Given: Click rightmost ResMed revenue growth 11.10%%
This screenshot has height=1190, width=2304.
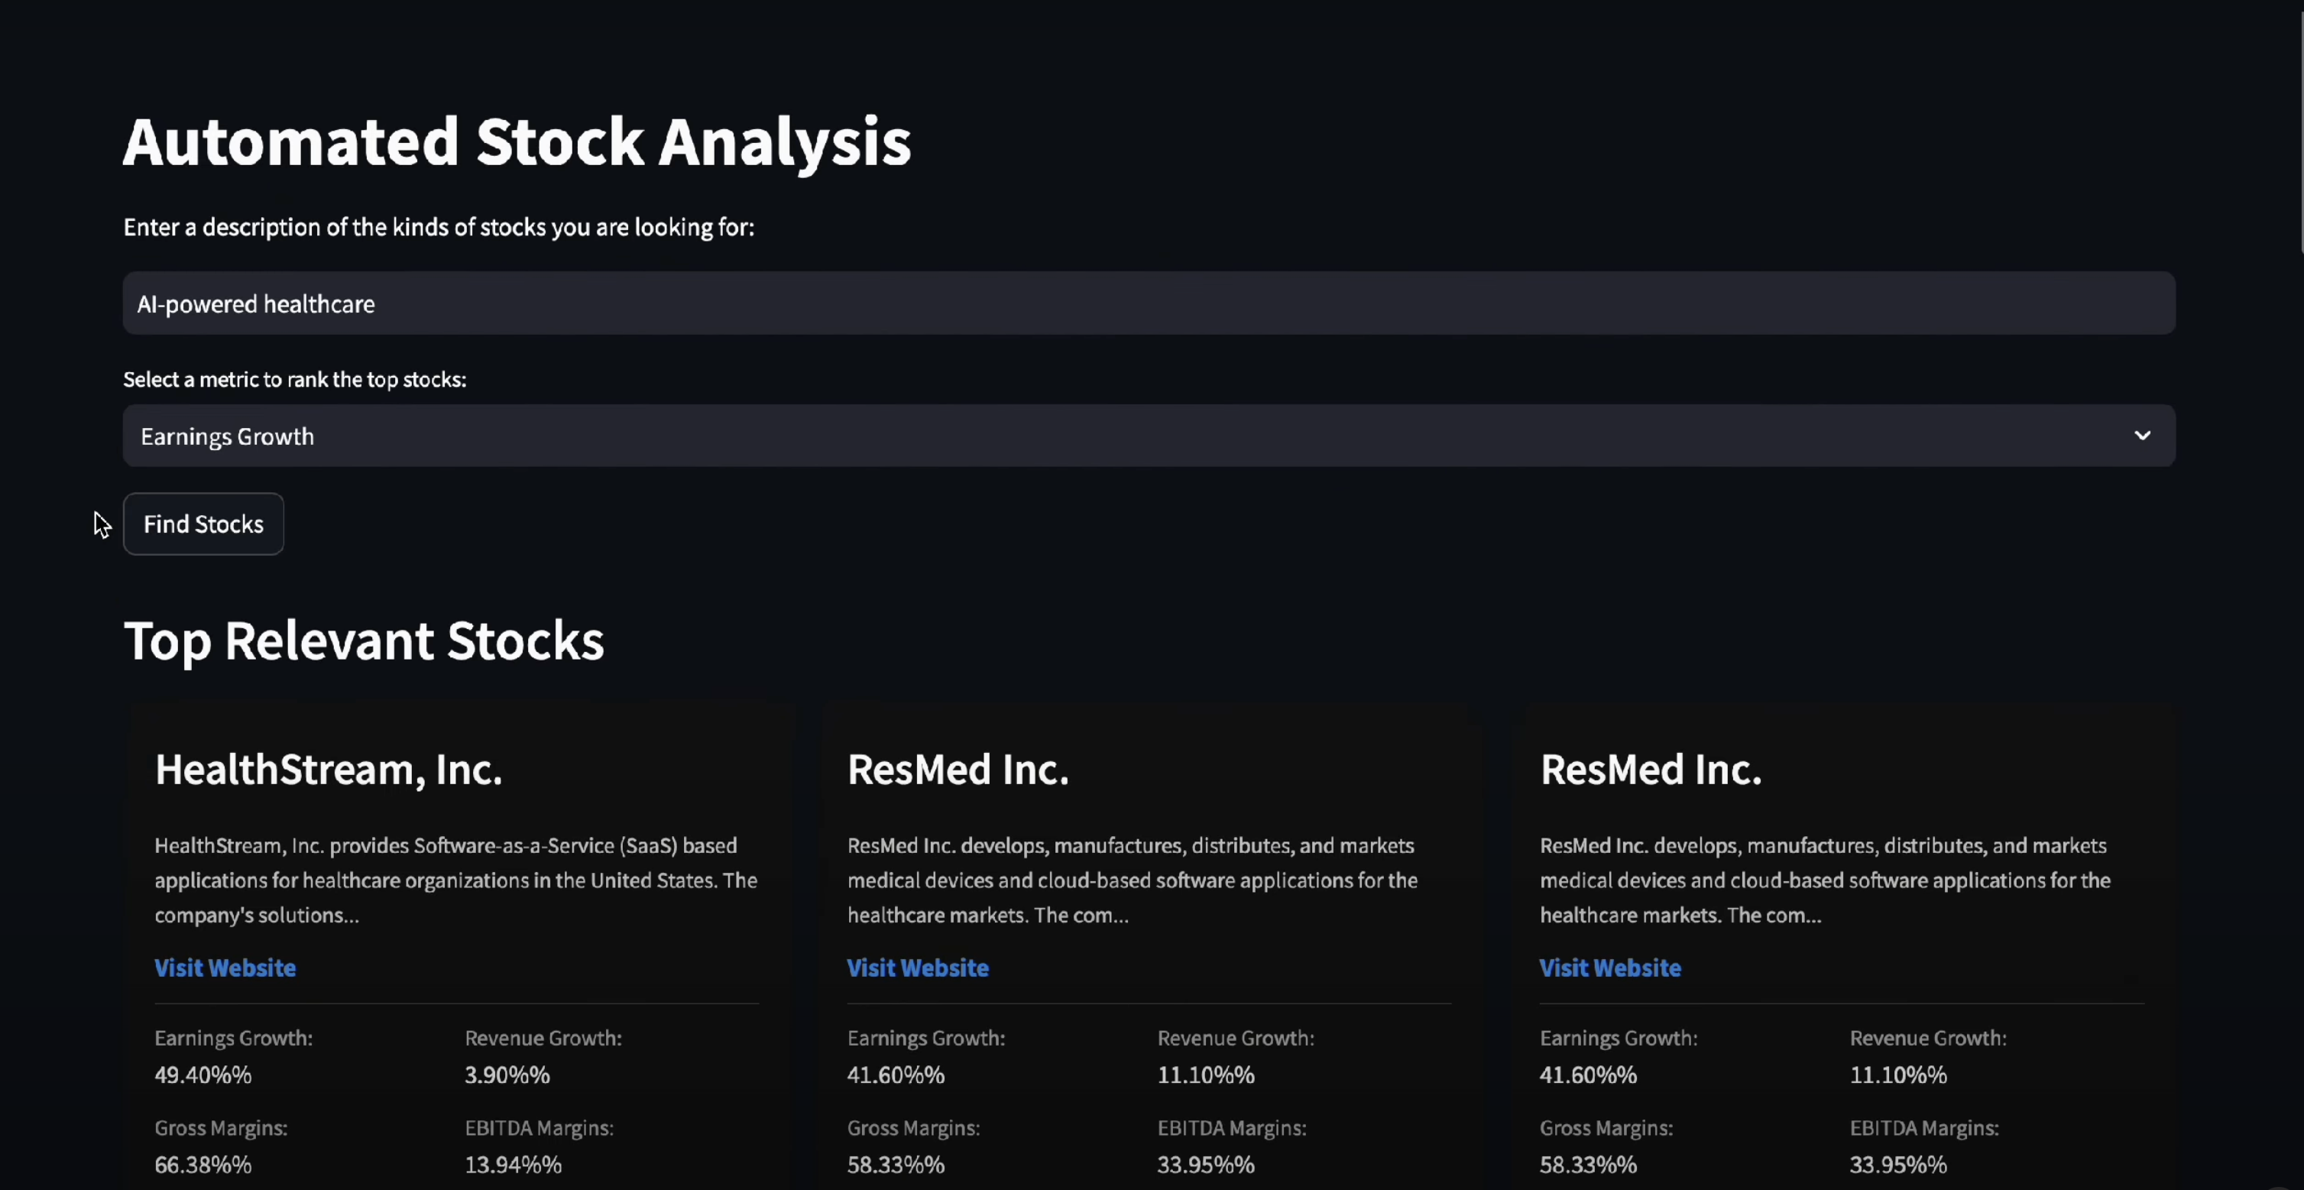Looking at the screenshot, I should click(x=1898, y=1075).
